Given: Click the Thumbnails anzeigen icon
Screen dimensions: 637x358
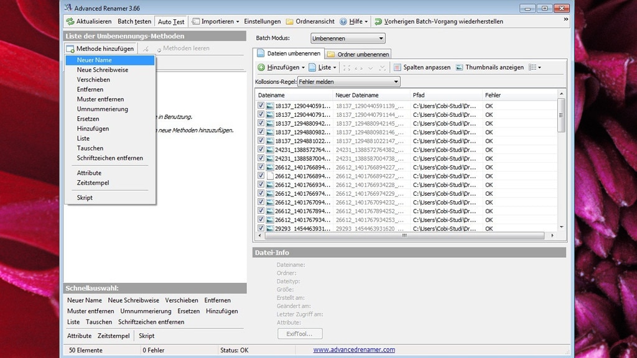Looking at the screenshot, I should coord(458,67).
